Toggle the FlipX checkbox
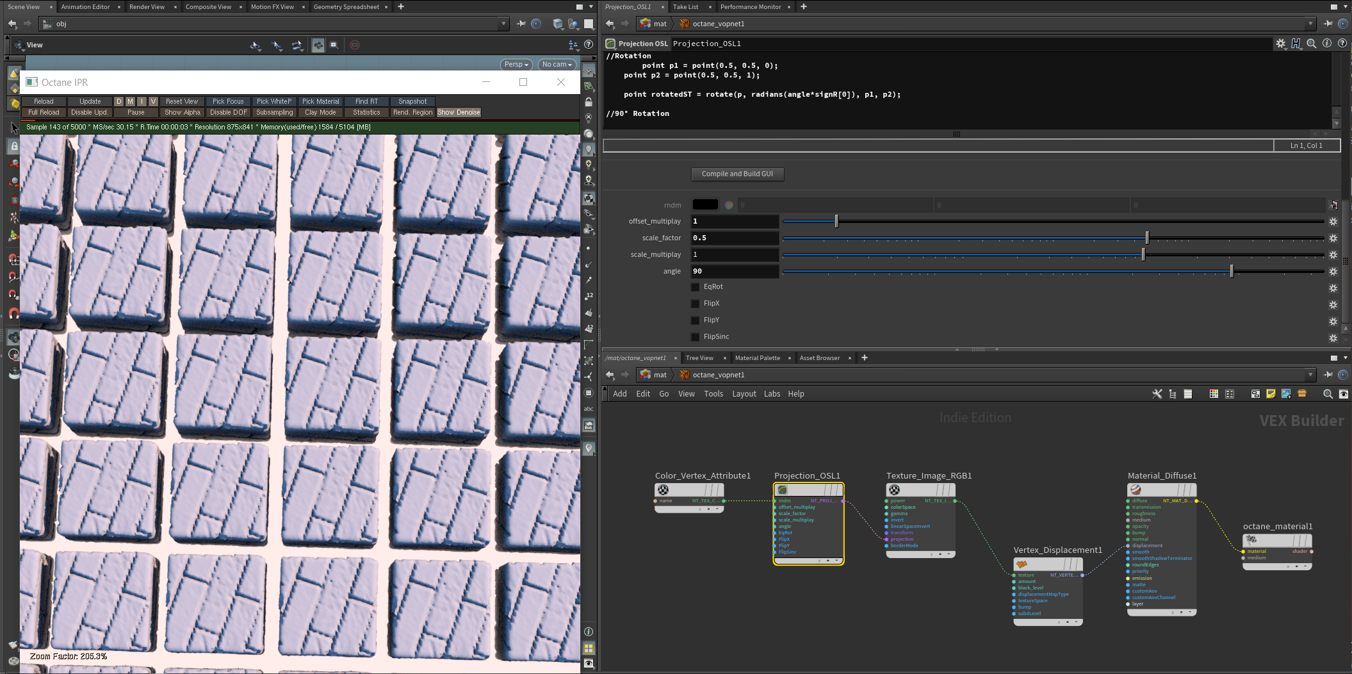Screen dimensions: 1352x674 (x=696, y=304)
